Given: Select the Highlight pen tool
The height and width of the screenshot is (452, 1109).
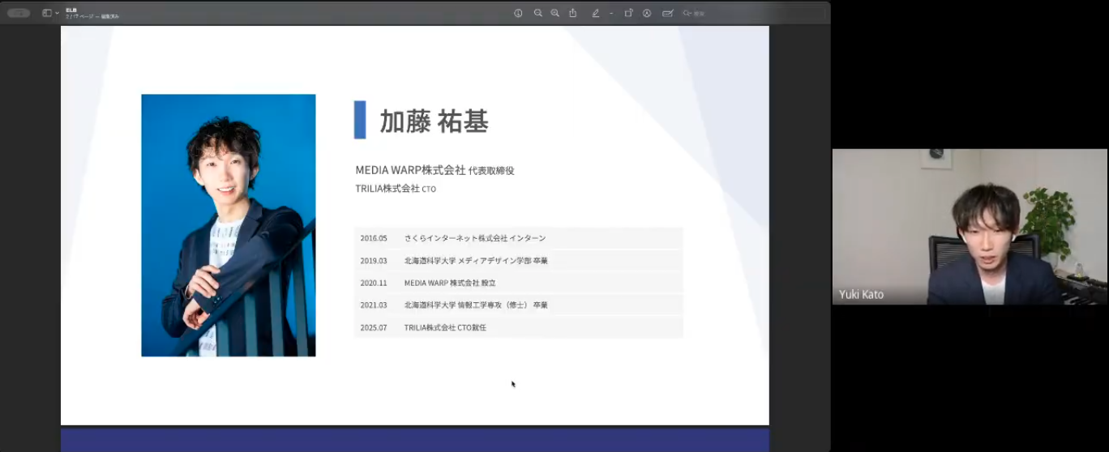Looking at the screenshot, I should click(x=596, y=13).
